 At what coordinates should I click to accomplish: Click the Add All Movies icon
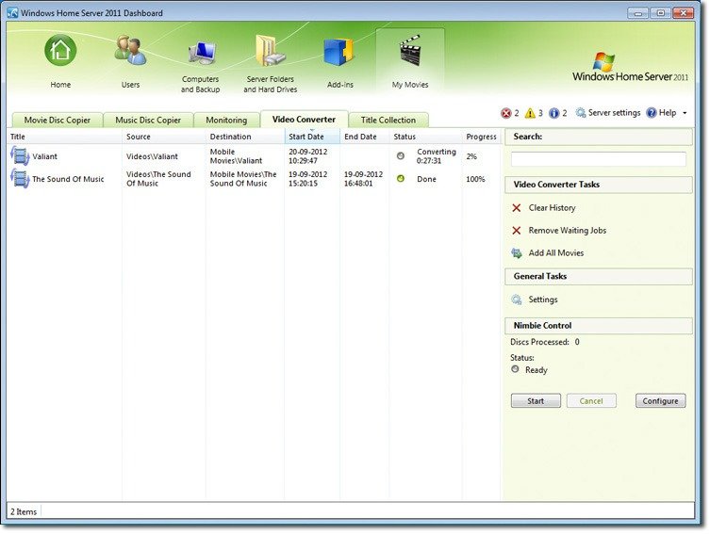pyautogui.click(x=517, y=253)
